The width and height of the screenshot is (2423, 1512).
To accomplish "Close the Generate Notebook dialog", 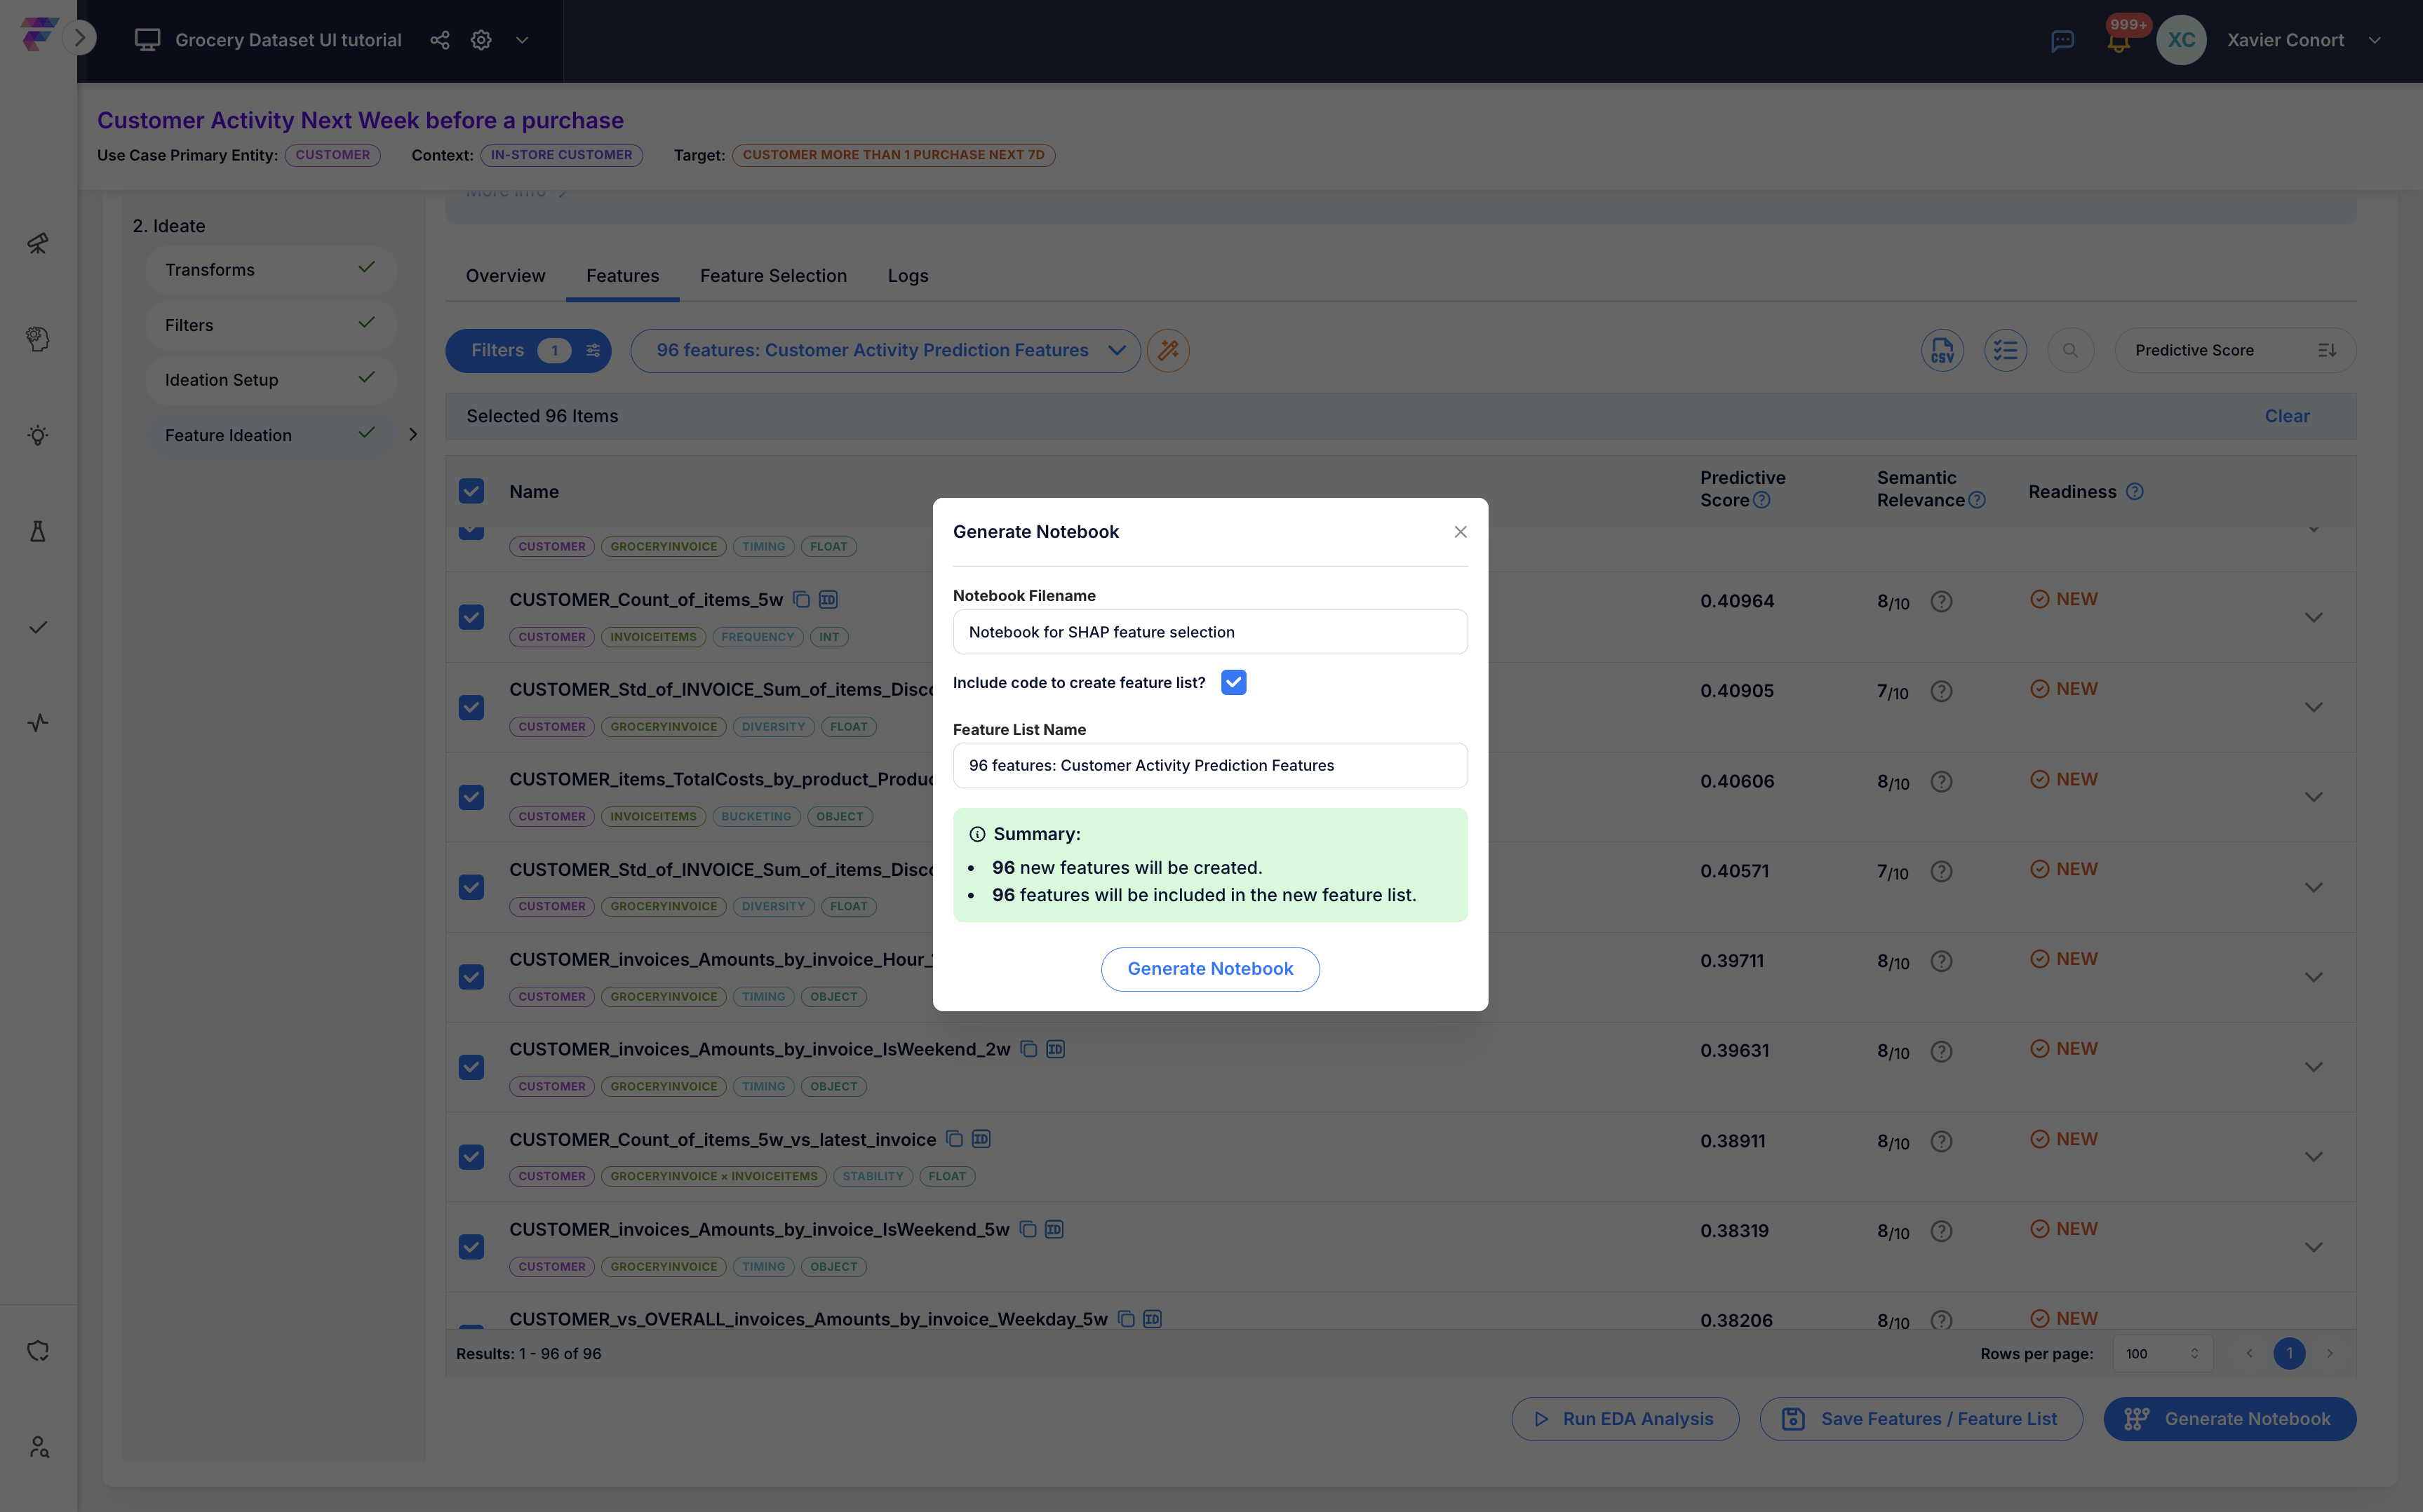I will click(1460, 531).
